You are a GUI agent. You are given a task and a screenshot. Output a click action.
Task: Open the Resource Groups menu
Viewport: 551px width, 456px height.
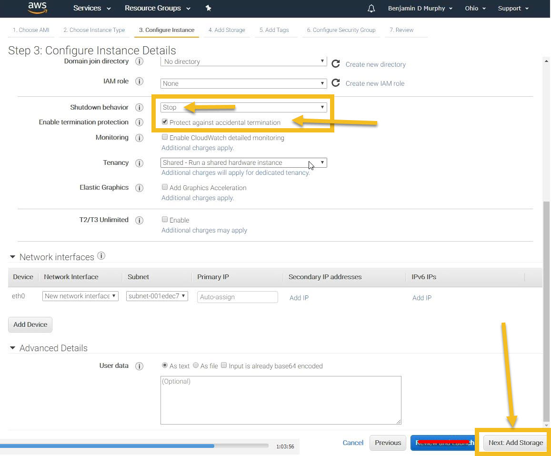(x=158, y=8)
